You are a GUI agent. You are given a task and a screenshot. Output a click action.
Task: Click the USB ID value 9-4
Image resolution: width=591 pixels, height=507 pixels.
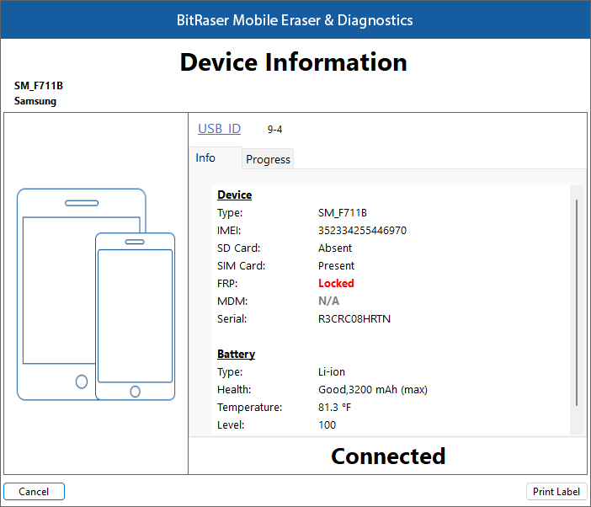[274, 130]
